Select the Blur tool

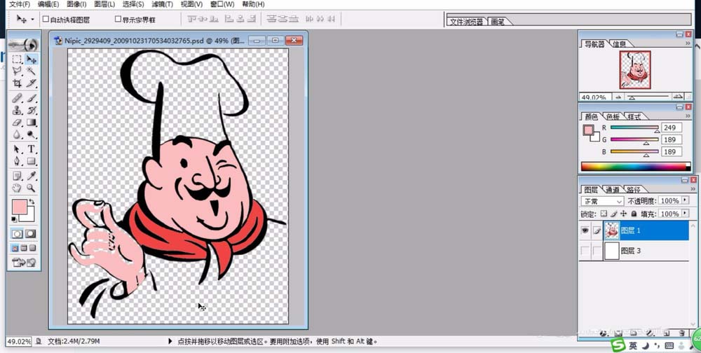17,134
